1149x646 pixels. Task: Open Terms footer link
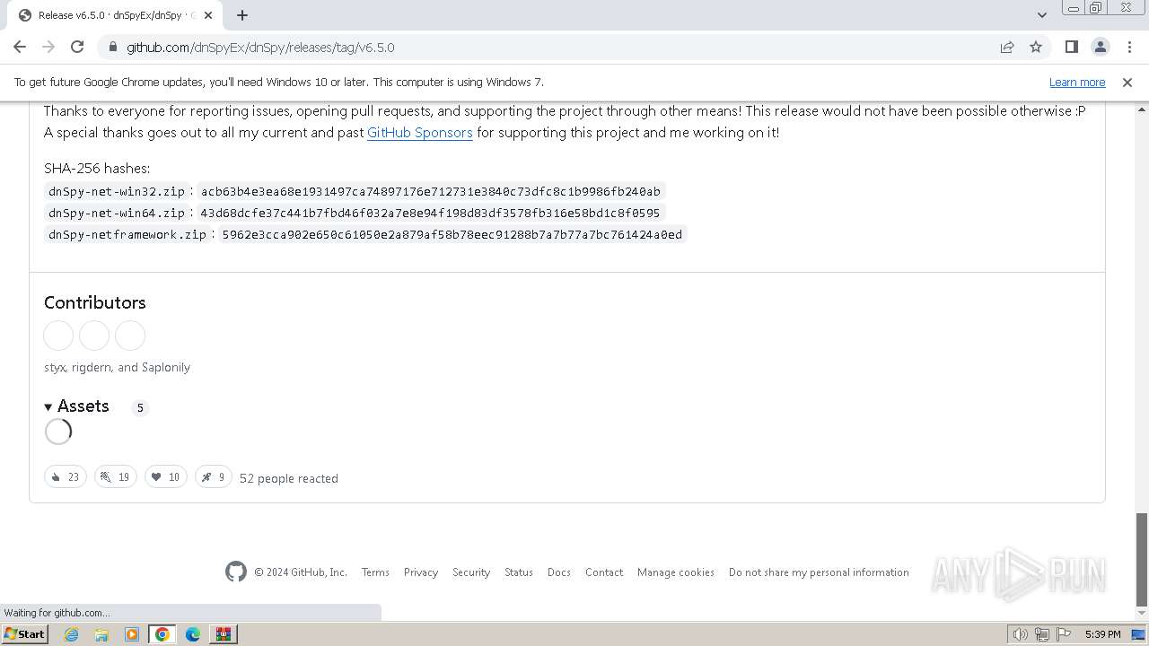point(375,572)
